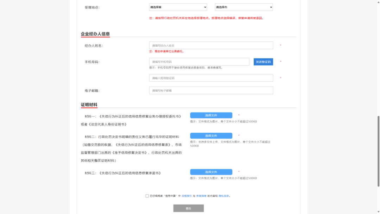This screenshot has height=214, width=380.
Task: Open the 修复指南 link
Action: pos(201,196)
